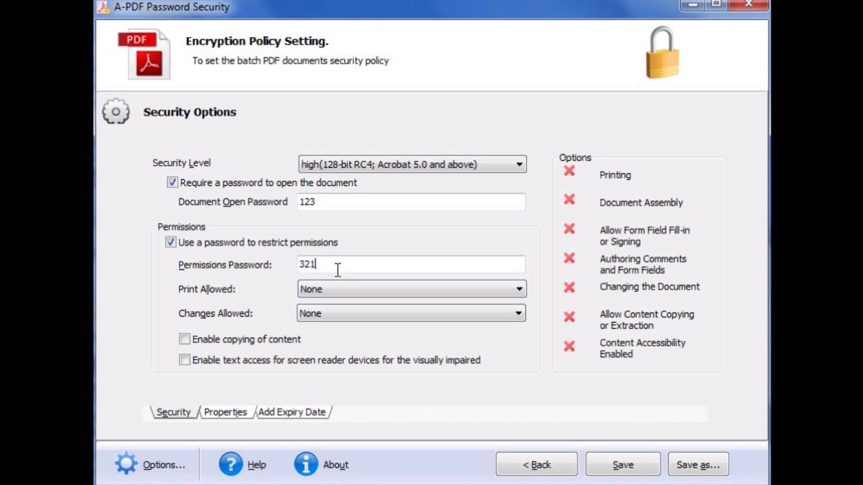Click the red X beside Printing
This screenshot has width=863, height=485.
(570, 171)
